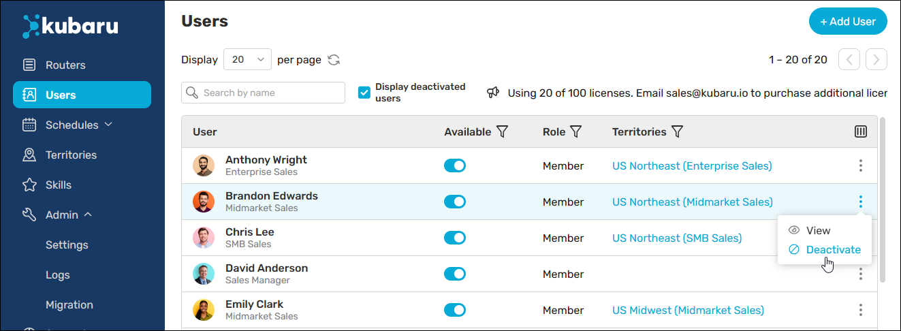Click the refresh icon next to per page
Viewport: 901px width, 331px height.
point(334,60)
